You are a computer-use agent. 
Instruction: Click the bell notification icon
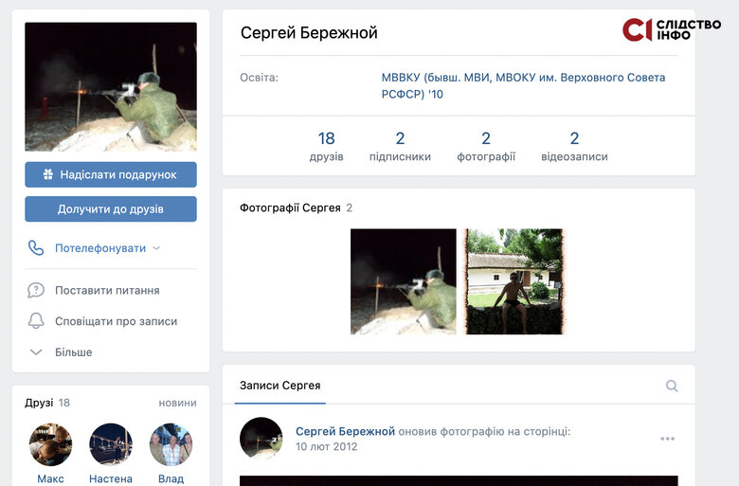[36, 321]
